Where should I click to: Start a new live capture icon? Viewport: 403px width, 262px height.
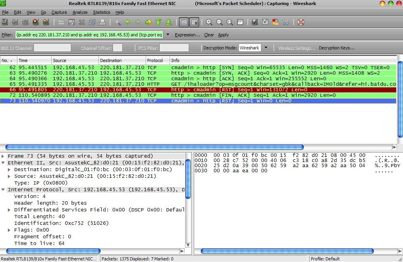pos(25,23)
